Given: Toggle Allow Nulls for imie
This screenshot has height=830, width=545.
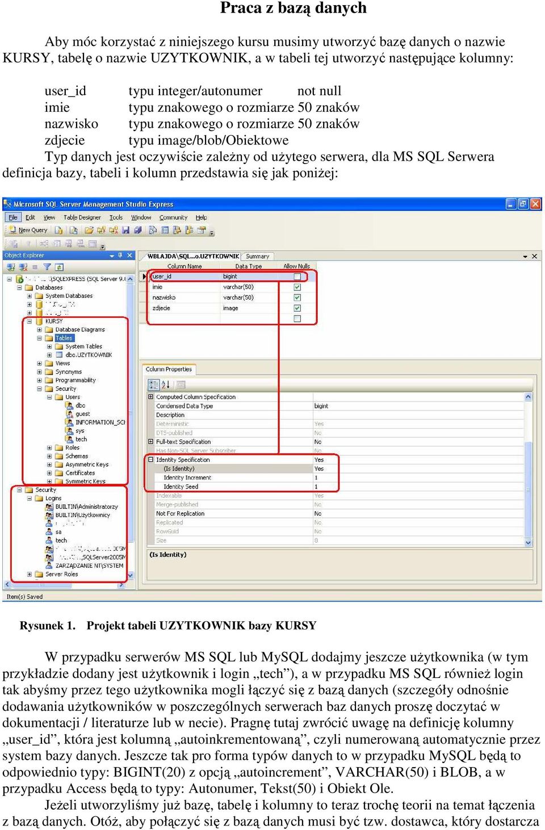Looking at the screenshot, I should [297, 287].
